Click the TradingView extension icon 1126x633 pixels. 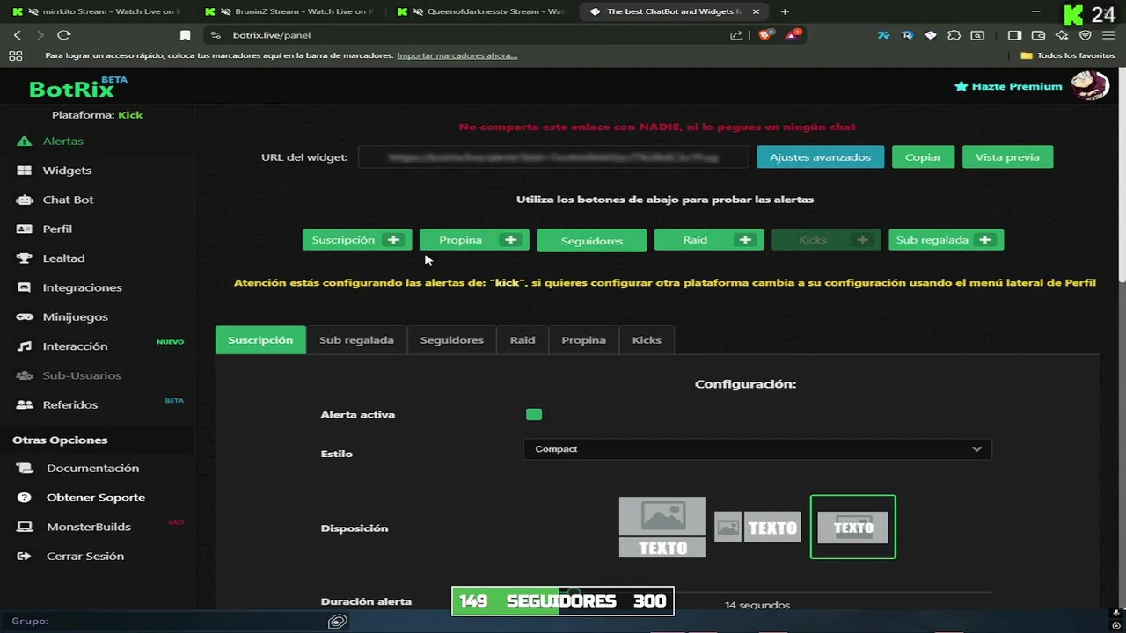click(883, 35)
